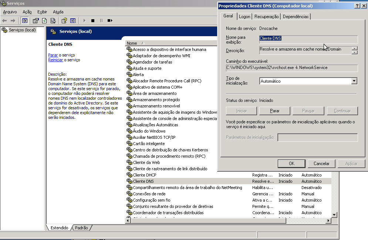Click the services list vertical scrollbar down arrow
This screenshot has width=368, height=240.
[x=334, y=215]
